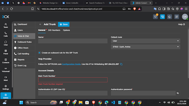The image size is (189, 106).
Task: Click the browser address bar URL
Action: point(72,9)
